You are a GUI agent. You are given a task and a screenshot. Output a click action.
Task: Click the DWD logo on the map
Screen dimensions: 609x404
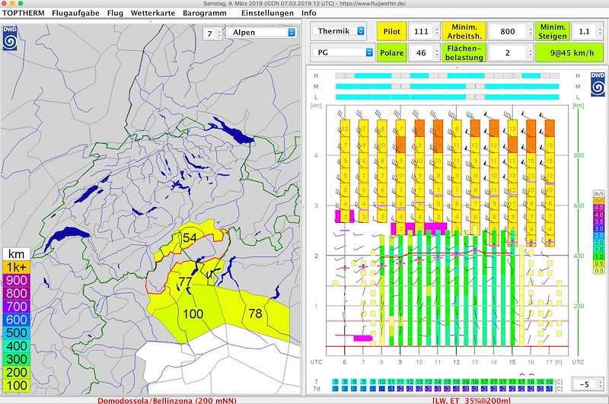(x=10, y=38)
